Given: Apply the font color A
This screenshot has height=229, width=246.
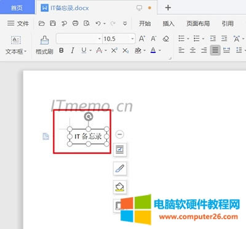Looking at the screenshot, I should 153,50.
